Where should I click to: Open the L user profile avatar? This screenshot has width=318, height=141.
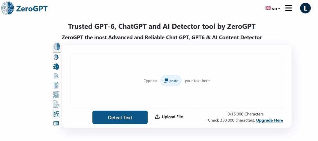[x=306, y=8]
